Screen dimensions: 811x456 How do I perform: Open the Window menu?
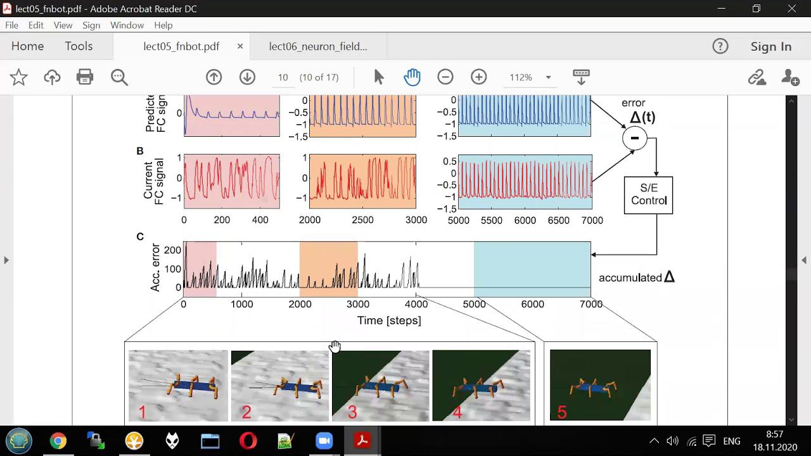(127, 25)
